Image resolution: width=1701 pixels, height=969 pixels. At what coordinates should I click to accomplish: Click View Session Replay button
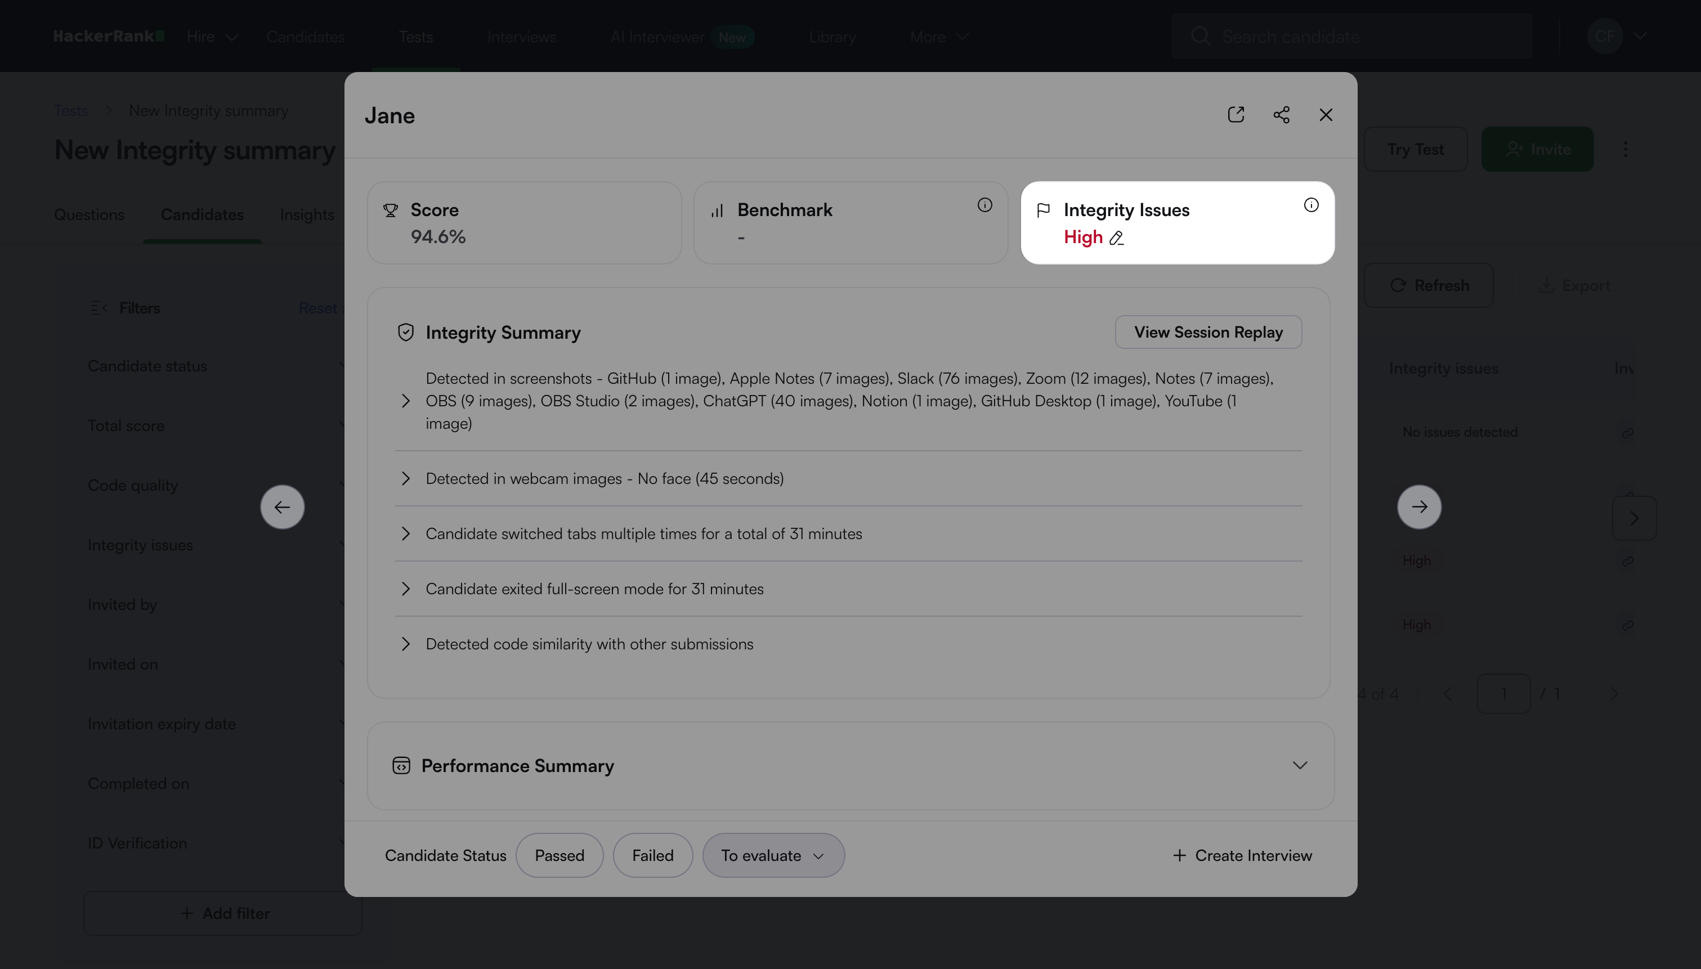[1208, 332]
